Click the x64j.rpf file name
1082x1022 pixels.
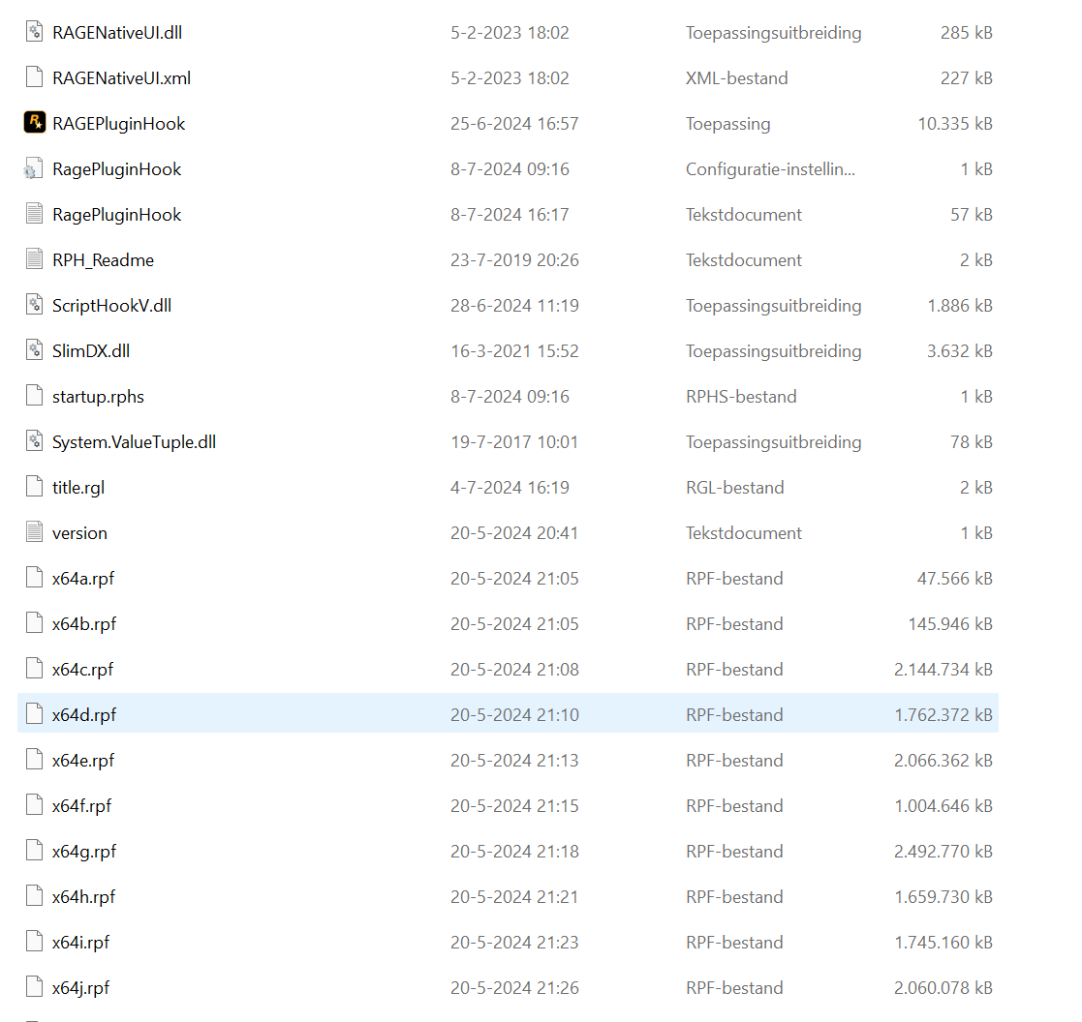[x=80, y=989]
